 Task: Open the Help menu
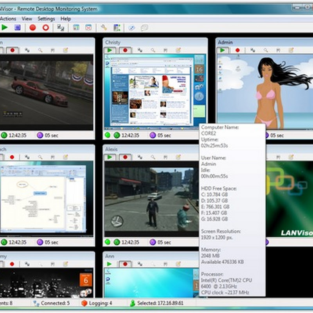(x=66, y=18)
